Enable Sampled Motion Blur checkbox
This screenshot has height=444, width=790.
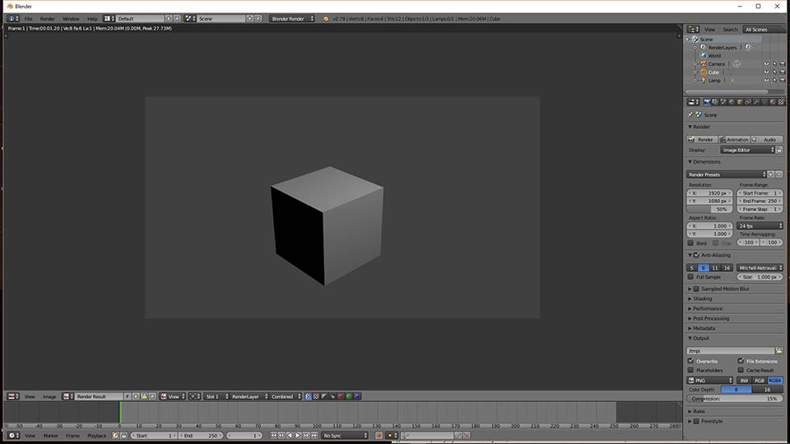pos(696,289)
